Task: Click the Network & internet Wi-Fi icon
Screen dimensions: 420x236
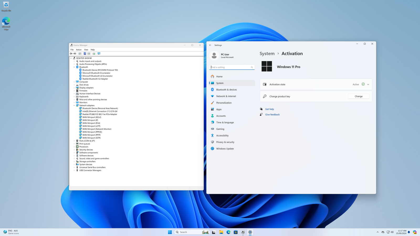Action: [x=212, y=96]
